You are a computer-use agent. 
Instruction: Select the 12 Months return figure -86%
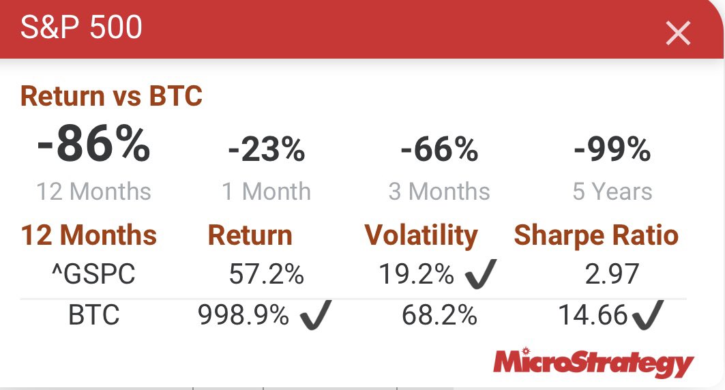93,146
